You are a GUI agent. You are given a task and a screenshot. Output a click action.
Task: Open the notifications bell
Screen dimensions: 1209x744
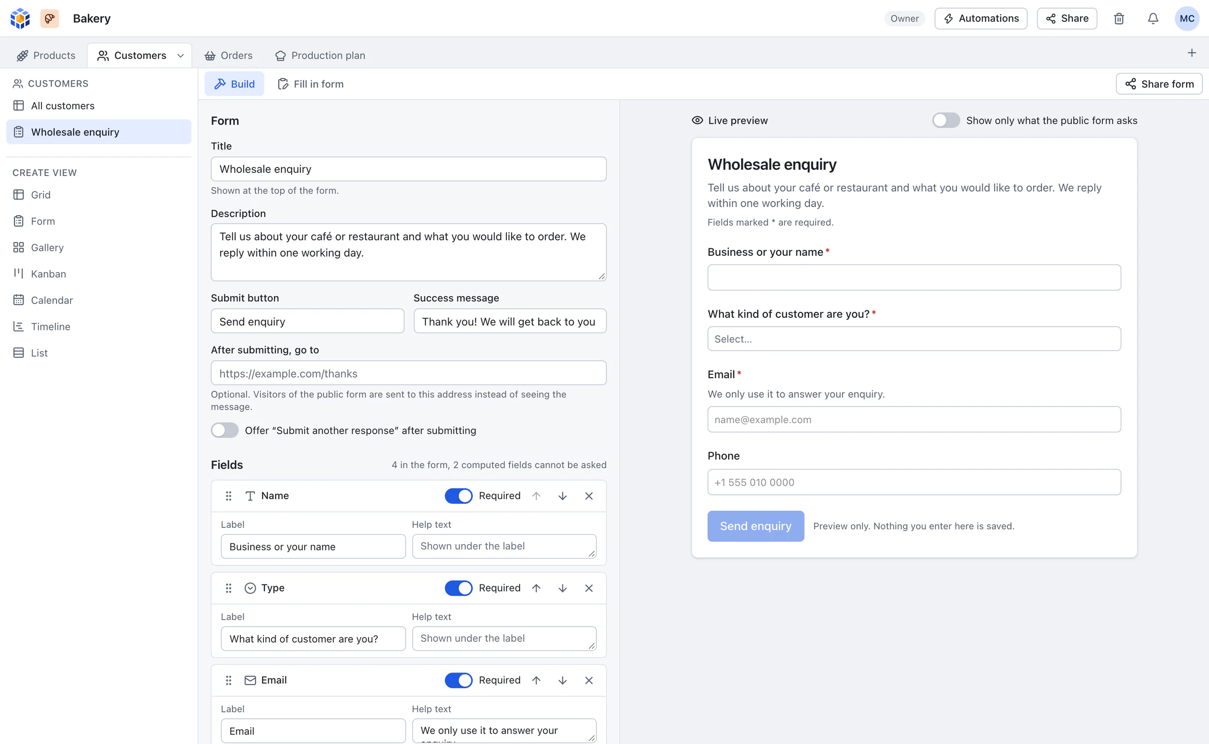point(1153,19)
